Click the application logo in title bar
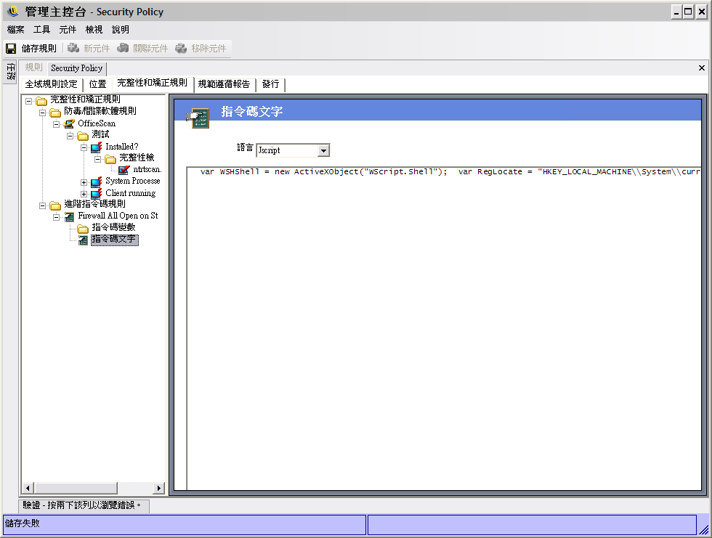This screenshot has width=712, height=538. click(13, 12)
